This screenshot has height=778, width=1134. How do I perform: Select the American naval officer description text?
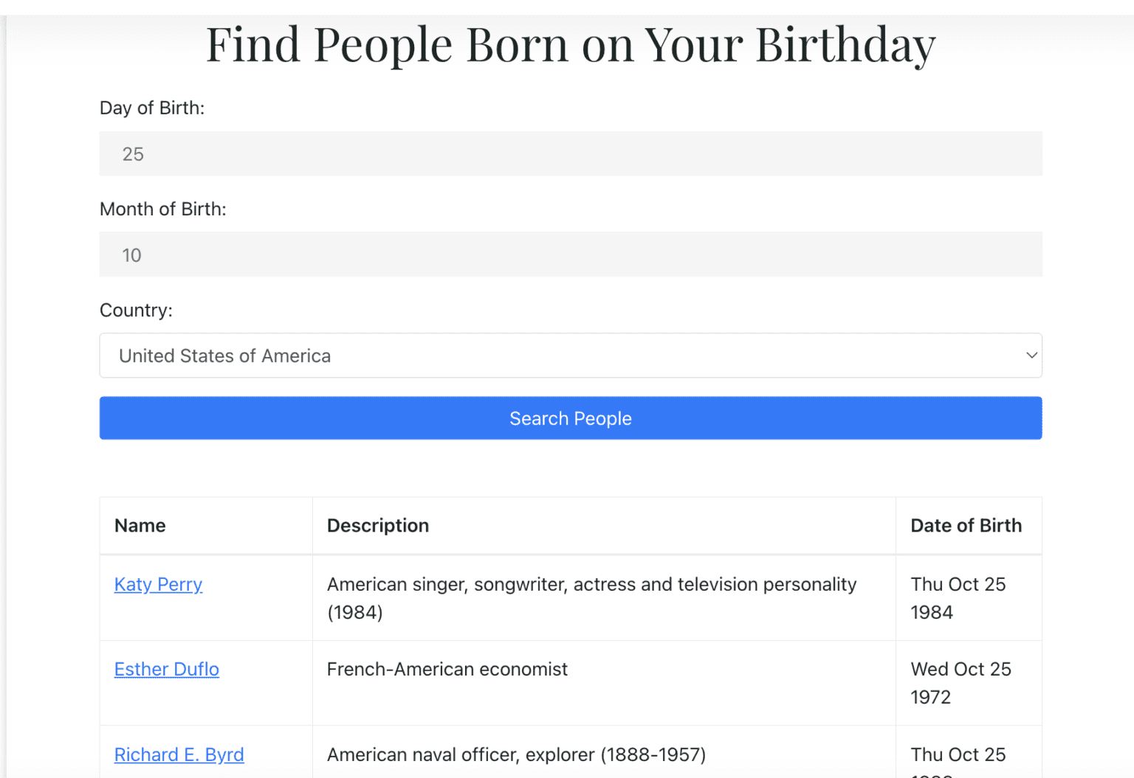click(515, 754)
